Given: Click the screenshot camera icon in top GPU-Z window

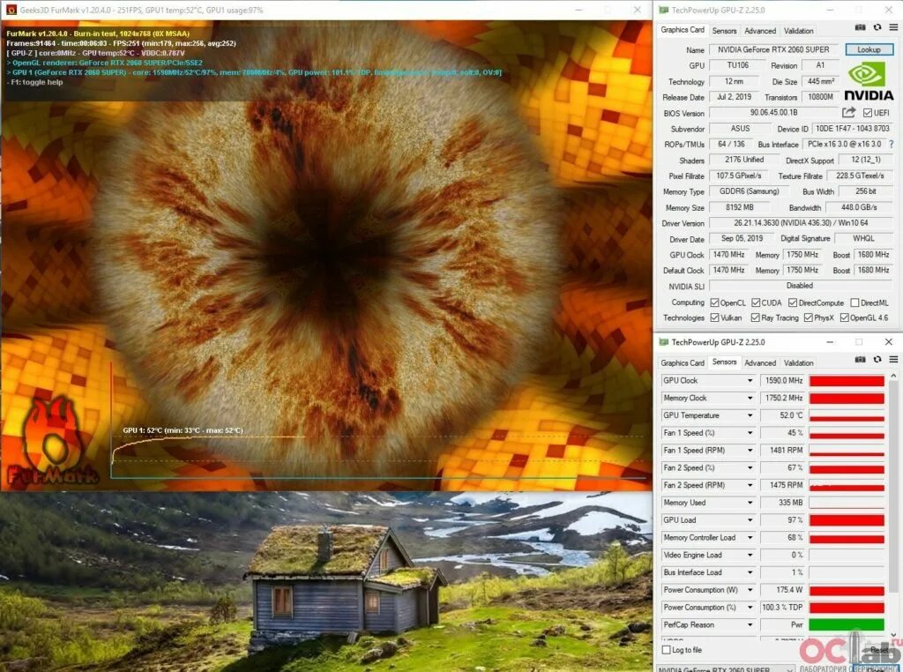Looking at the screenshot, I should [x=860, y=27].
